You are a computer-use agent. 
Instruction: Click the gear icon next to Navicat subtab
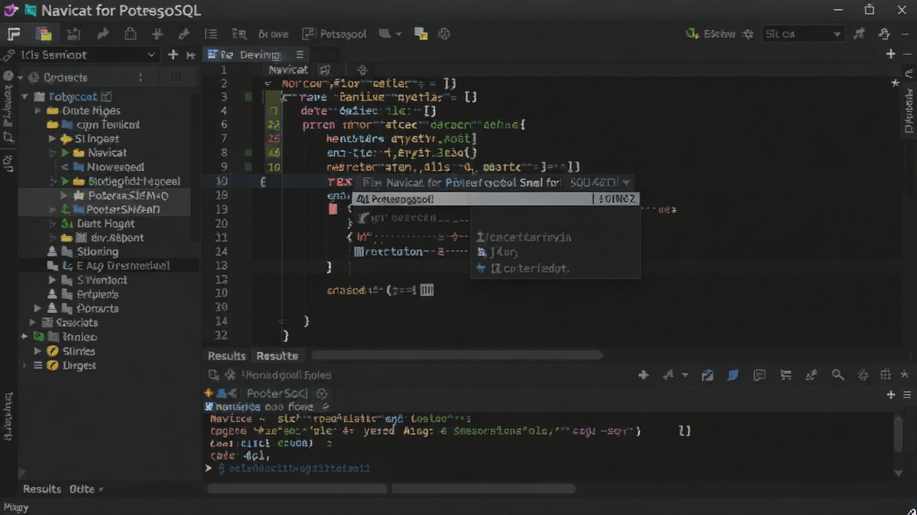pos(362,70)
